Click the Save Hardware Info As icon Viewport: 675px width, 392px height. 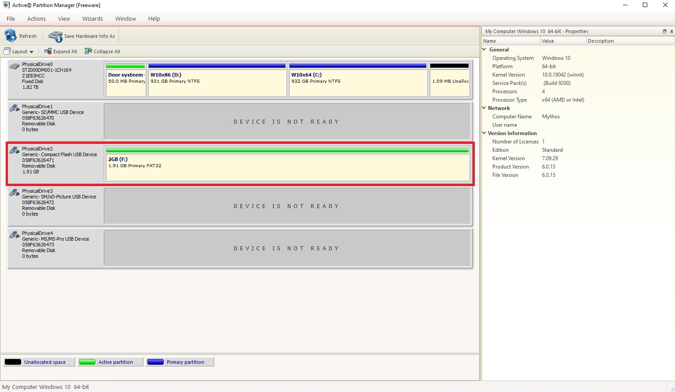55,36
